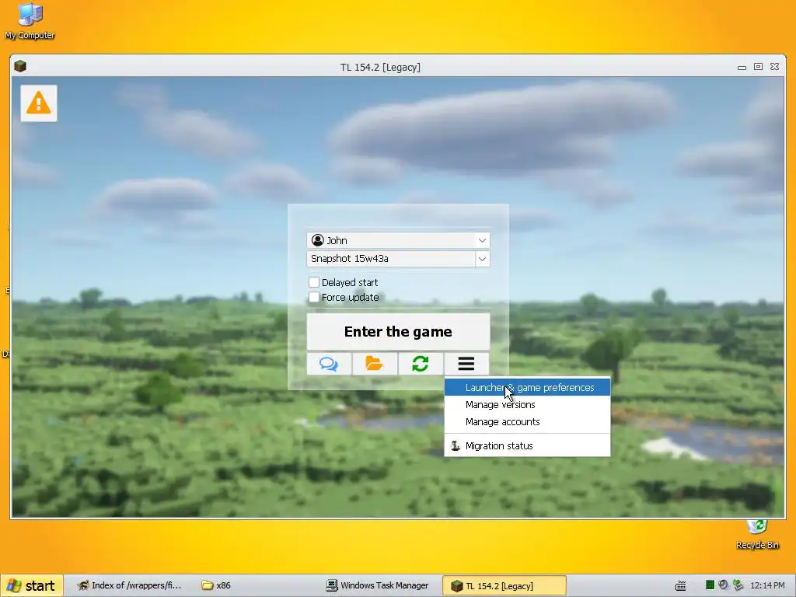Screen dimensions: 796x597
Task: Minimize the TL launcher window
Action: (742, 67)
